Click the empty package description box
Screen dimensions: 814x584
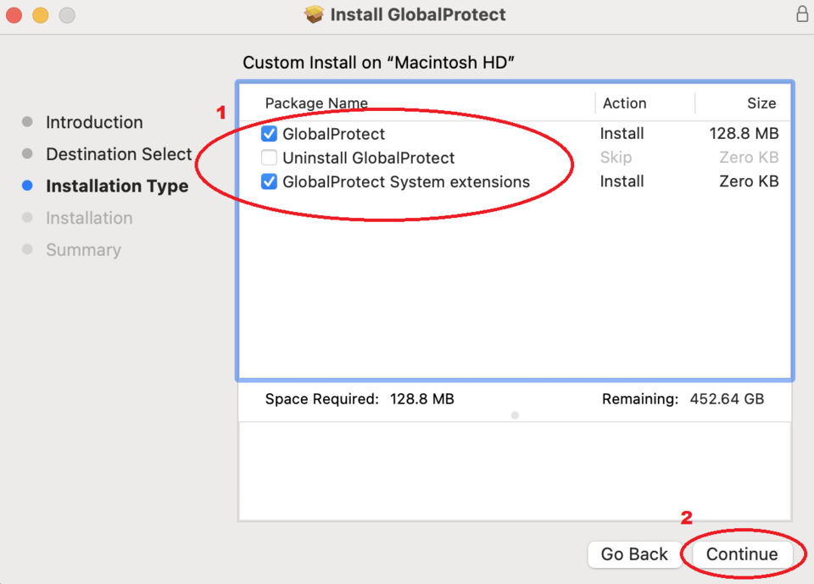coord(515,470)
